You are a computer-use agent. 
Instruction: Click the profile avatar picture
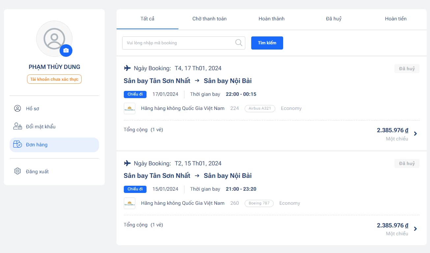point(54,38)
